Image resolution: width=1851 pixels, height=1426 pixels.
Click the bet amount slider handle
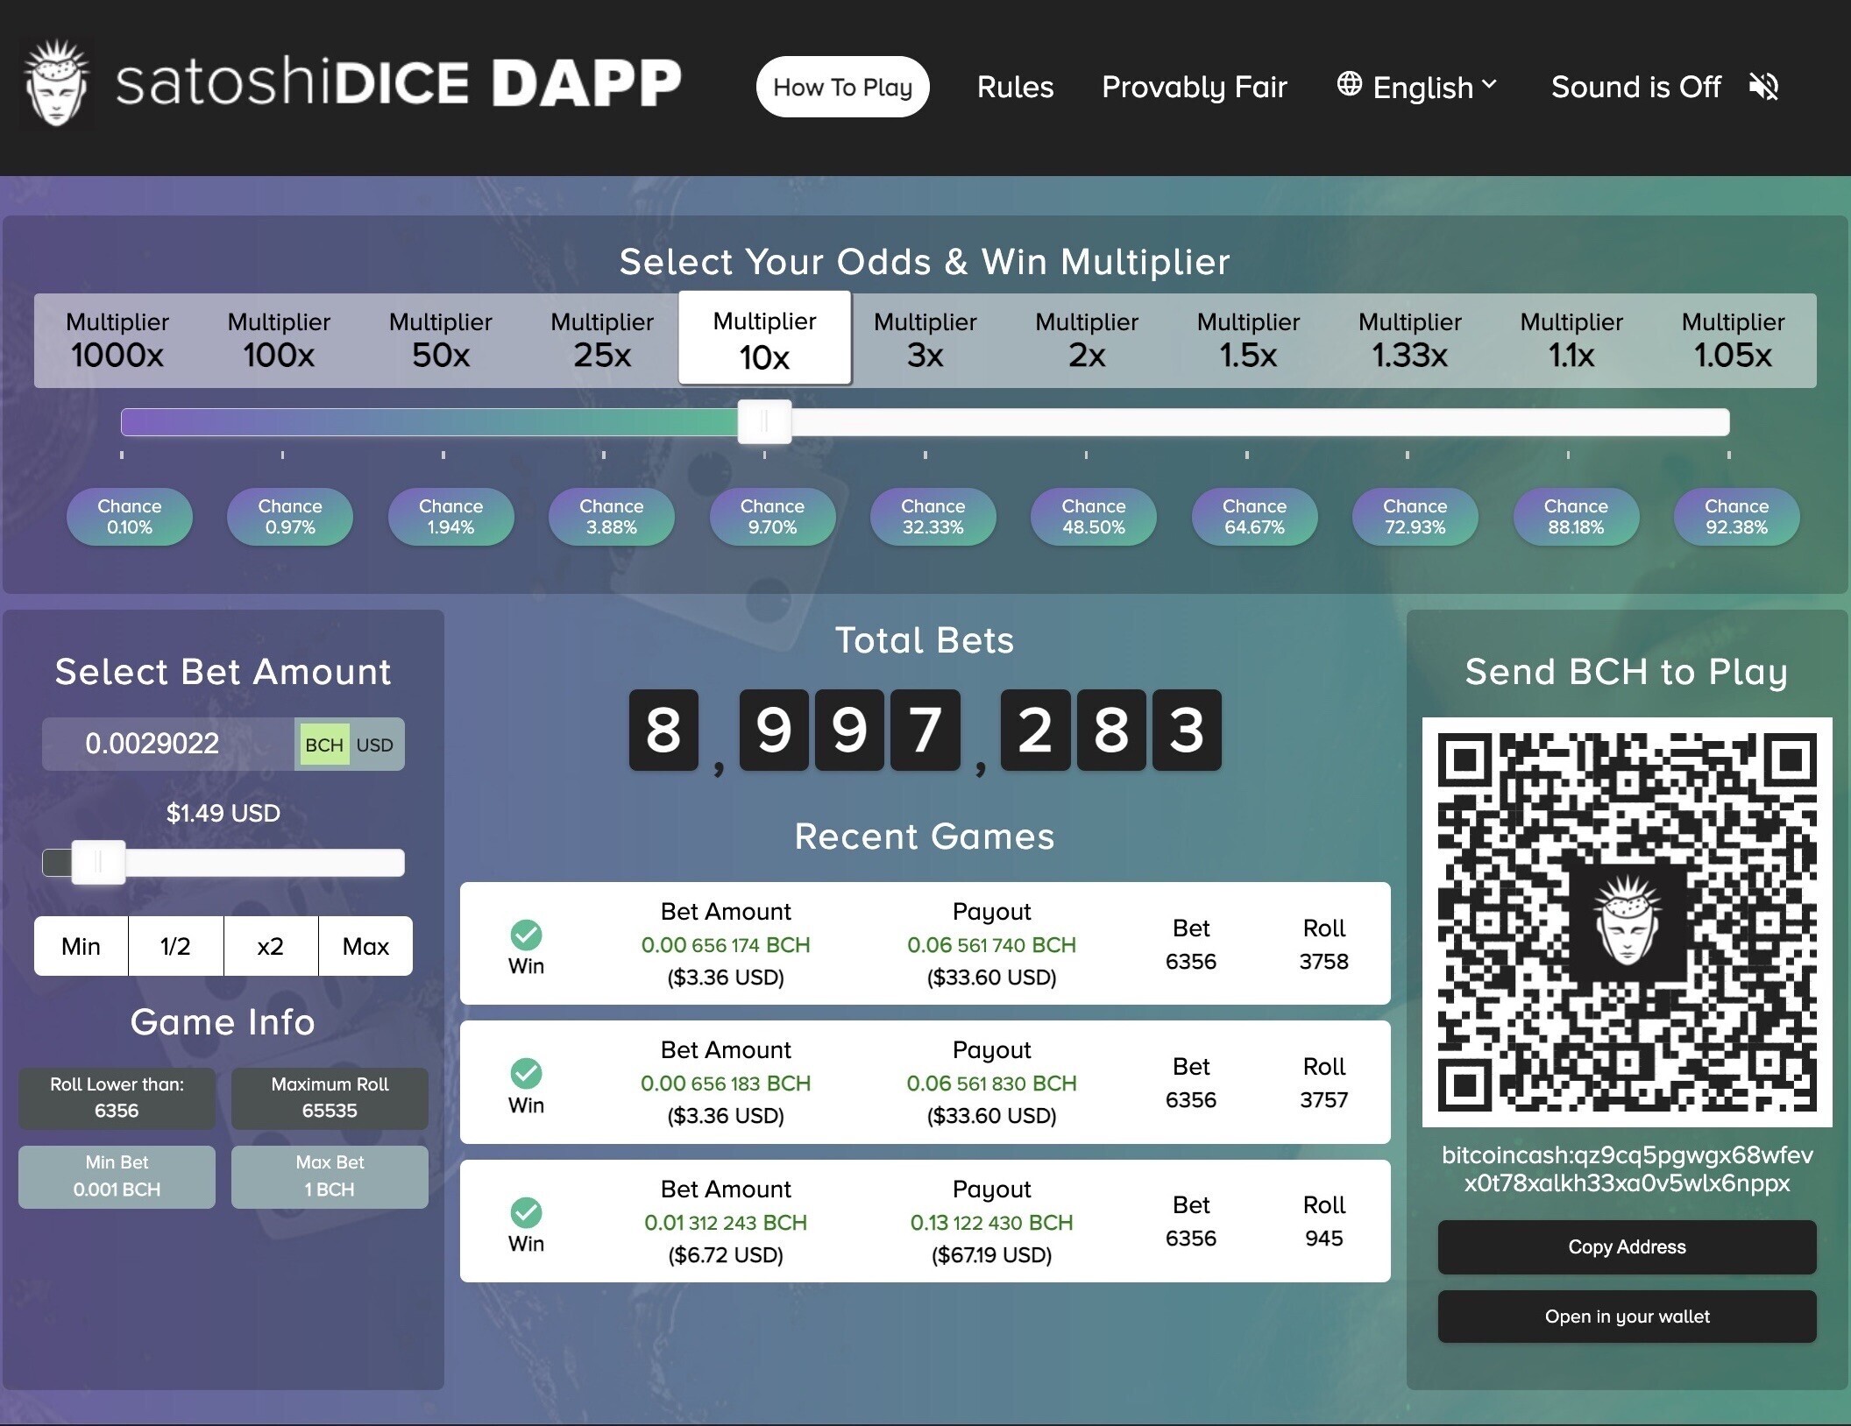(98, 863)
